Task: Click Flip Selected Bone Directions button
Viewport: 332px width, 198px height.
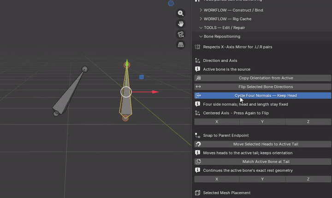Action: 263,87
